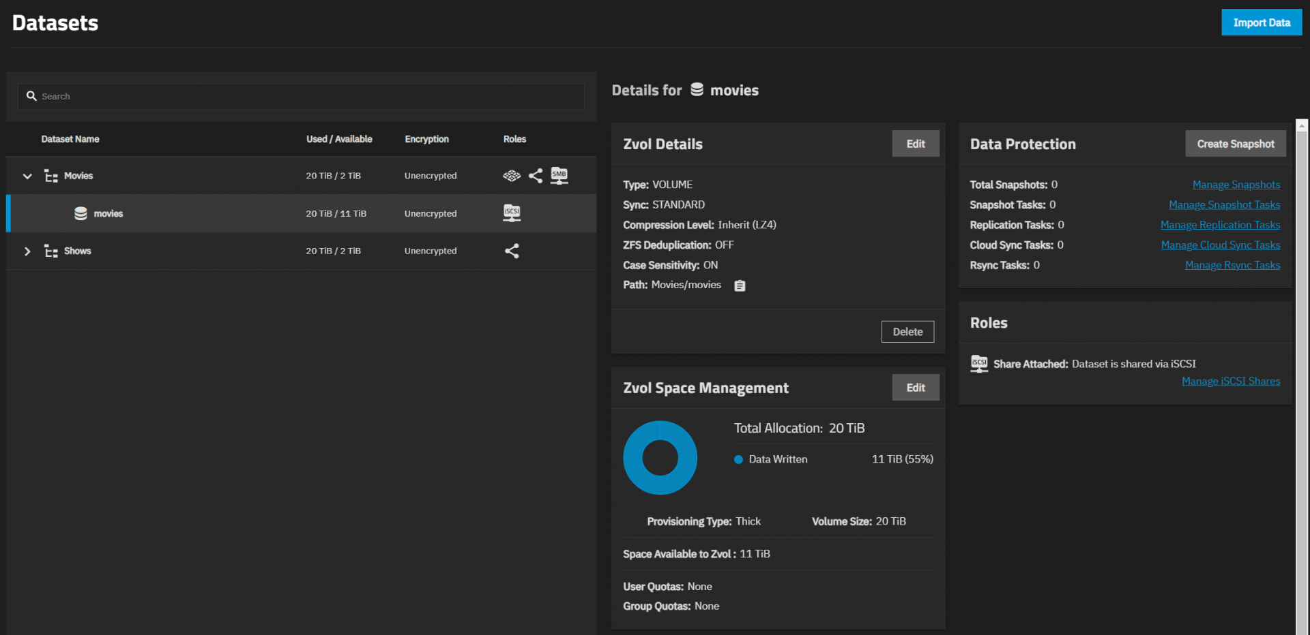
Task: Click 'Total Allocation: 20 TiB' text
Action: pyautogui.click(x=799, y=428)
